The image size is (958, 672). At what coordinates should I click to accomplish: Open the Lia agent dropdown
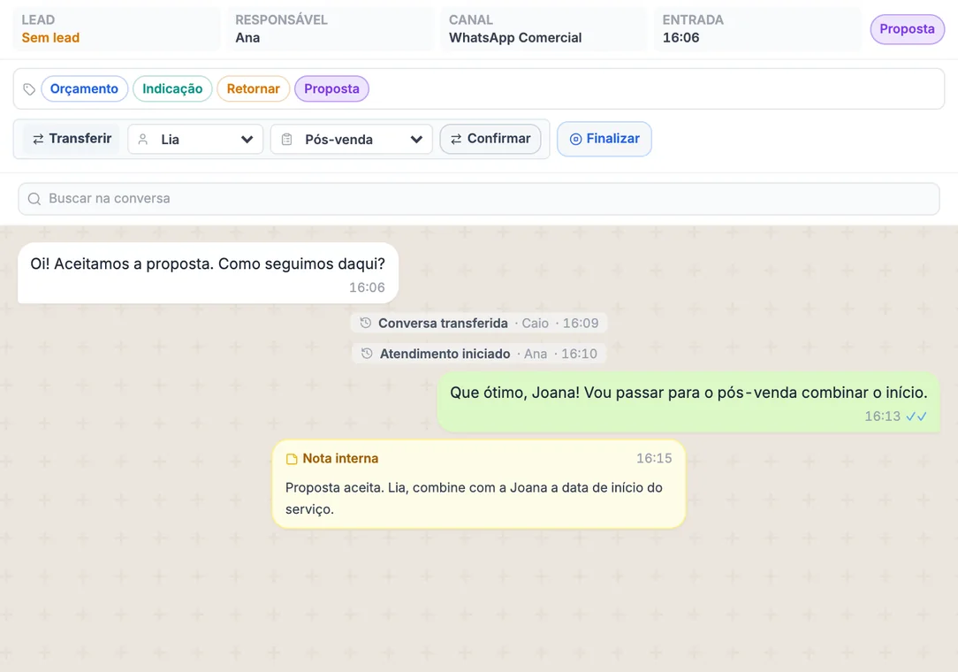[195, 140]
